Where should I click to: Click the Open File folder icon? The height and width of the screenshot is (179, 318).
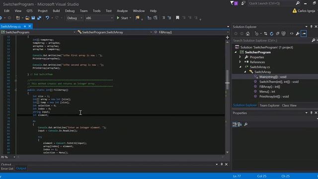[27, 18]
